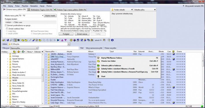Expand the 'Aparat Siemens' folder in tree
The width and height of the screenshot is (205, 108).
(x=8, y=59)
